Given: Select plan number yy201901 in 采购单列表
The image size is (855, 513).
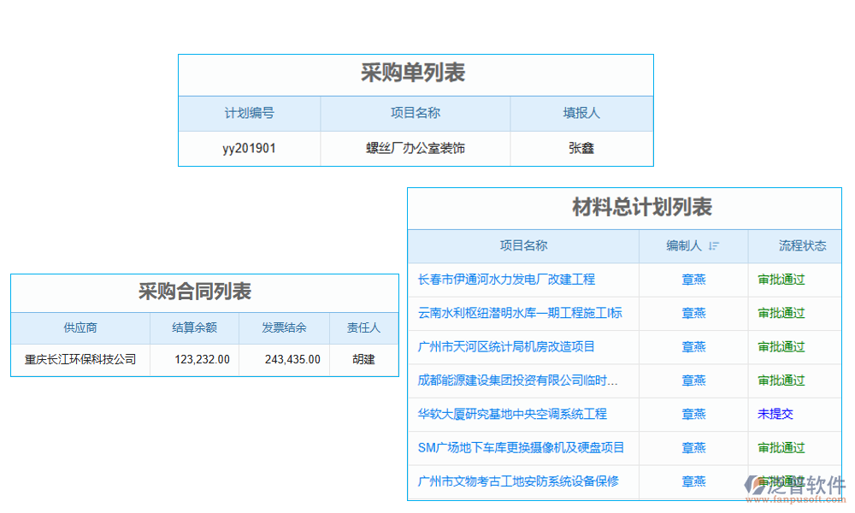Looking at the screenshot, I should click(x=249, y=147).
